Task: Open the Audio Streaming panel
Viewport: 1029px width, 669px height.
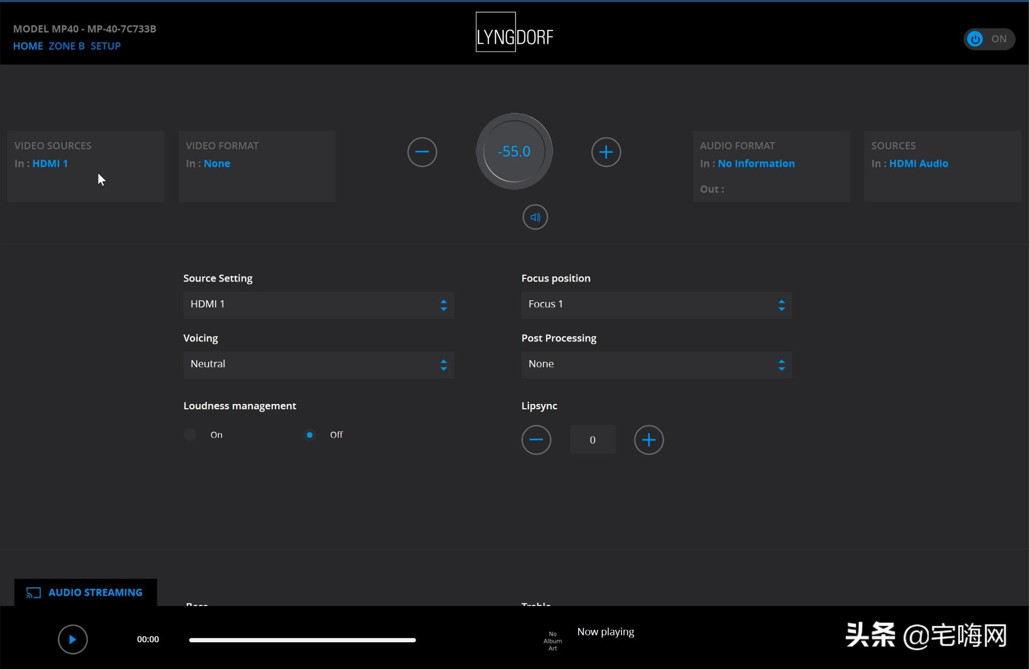Action: coord(86,592)
